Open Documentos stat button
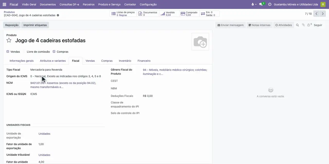The image size is (329, 164). click(x=148, y=14)
